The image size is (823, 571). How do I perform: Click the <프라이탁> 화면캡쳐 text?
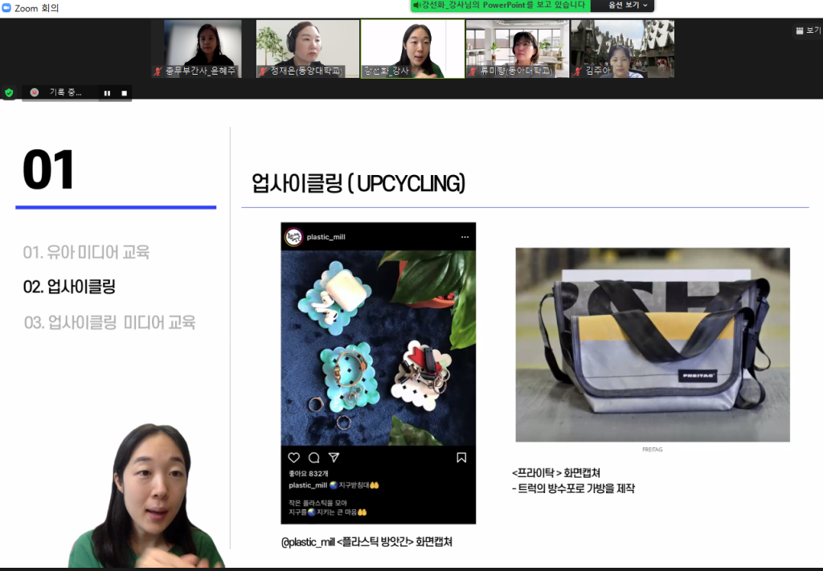tap(556, 473)
